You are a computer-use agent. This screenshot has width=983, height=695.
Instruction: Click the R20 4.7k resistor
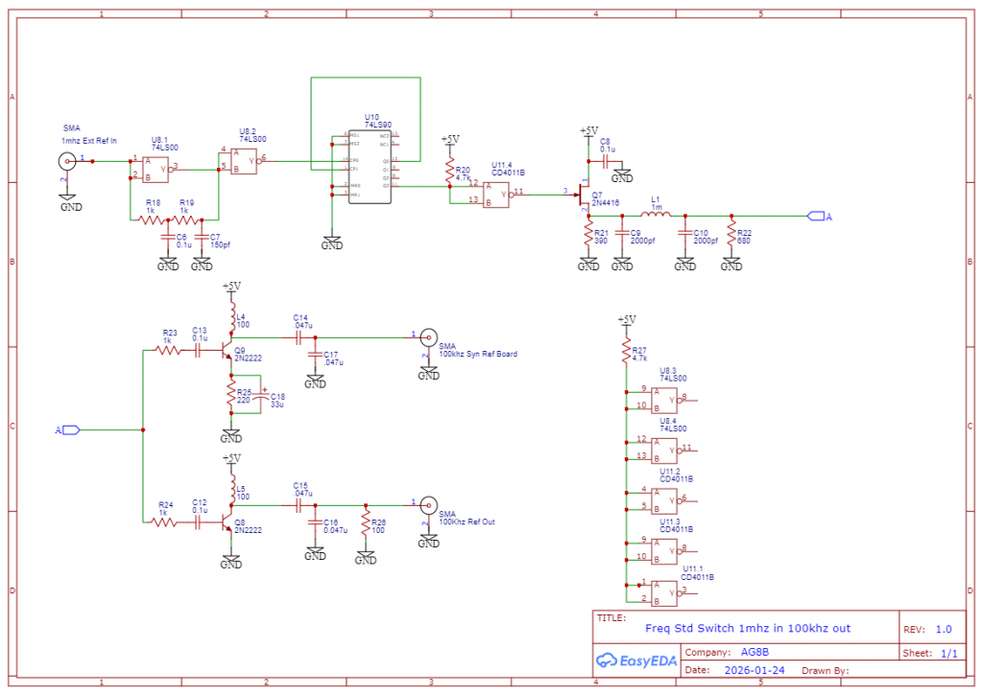449,171
